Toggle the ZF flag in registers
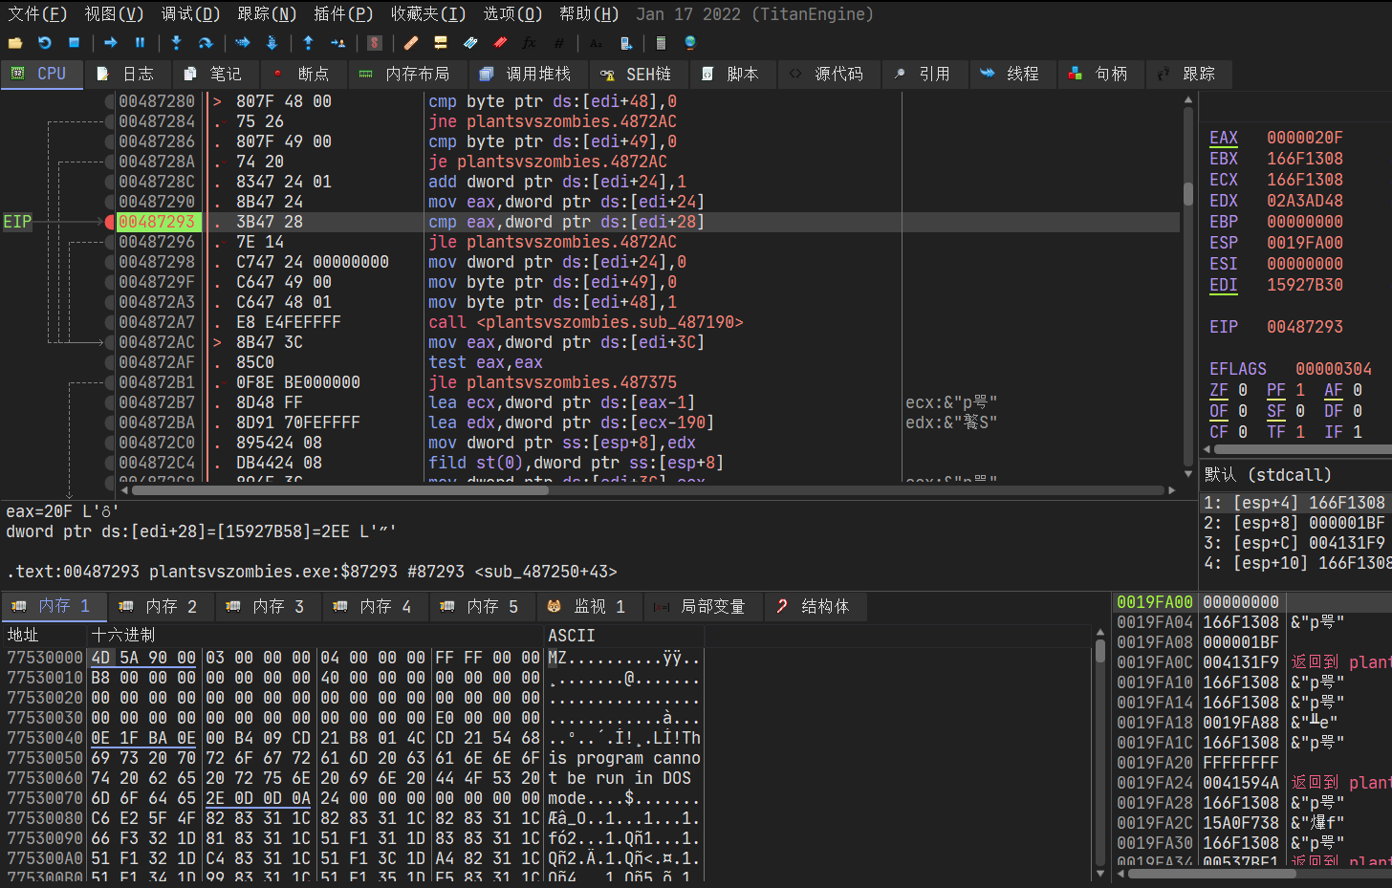Screen dimensions: 1392x888 [1242, 390]
